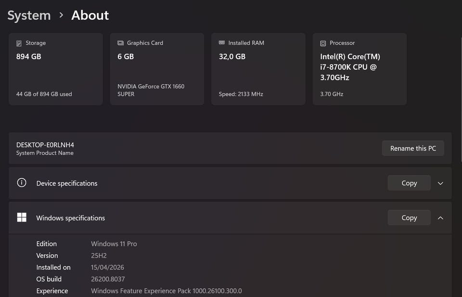The width and height of the screenshot is (462, 297).
Task: Click the Device specifications info icon
Action: (x=22, y=183)
